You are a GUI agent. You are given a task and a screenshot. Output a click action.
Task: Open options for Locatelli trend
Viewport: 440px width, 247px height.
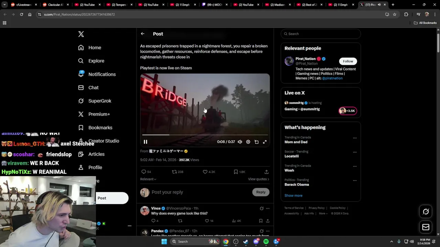click(x=355, y=152)
